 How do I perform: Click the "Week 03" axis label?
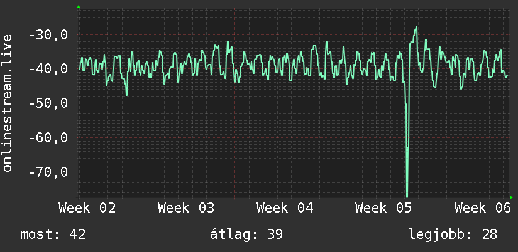point(186,208)
